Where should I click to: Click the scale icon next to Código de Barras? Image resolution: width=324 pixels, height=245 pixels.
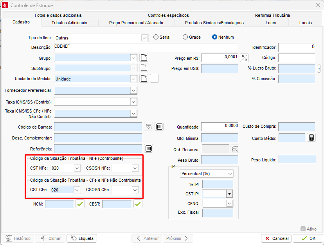coord(149,127)
